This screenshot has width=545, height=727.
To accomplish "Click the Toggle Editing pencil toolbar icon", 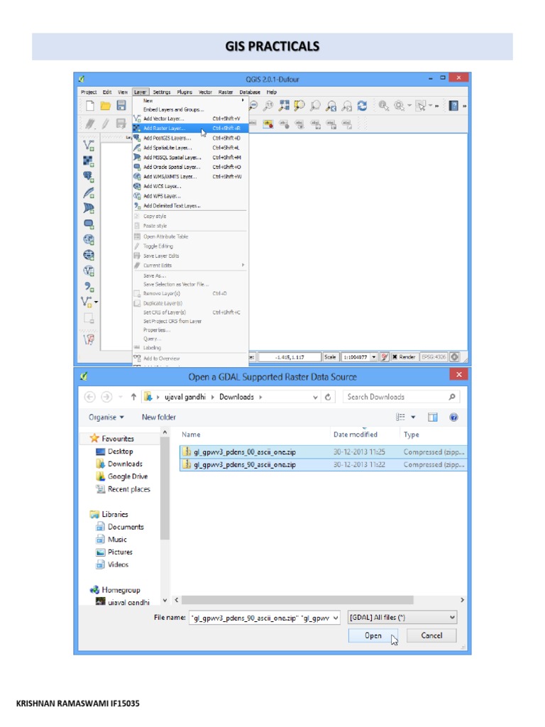I will click(x=106, y=124).
